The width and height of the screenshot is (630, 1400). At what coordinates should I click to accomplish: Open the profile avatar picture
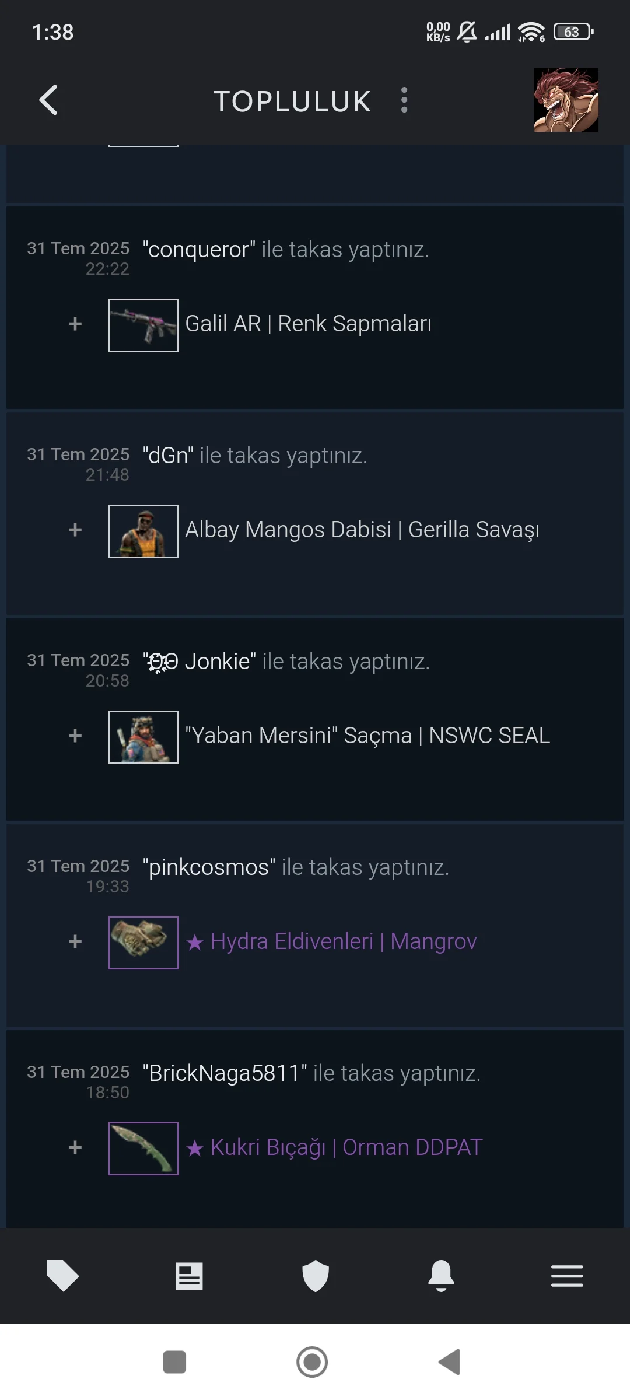pos(566,100)
